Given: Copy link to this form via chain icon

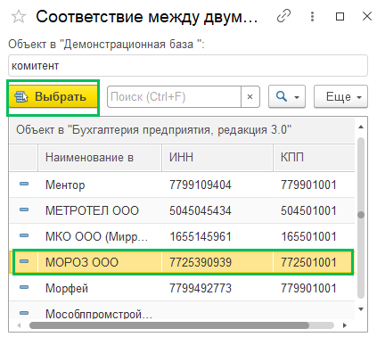Looking at the screenshot, I should tap(283, 16).
